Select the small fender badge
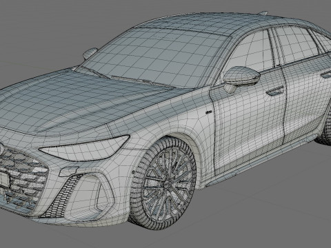 [x=209, y=112]
